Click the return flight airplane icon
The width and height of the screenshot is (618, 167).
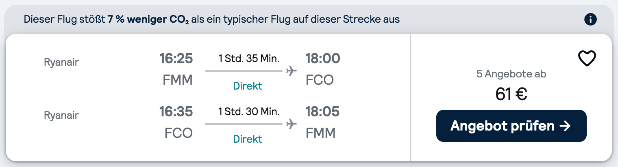click(x=291, y=124)
